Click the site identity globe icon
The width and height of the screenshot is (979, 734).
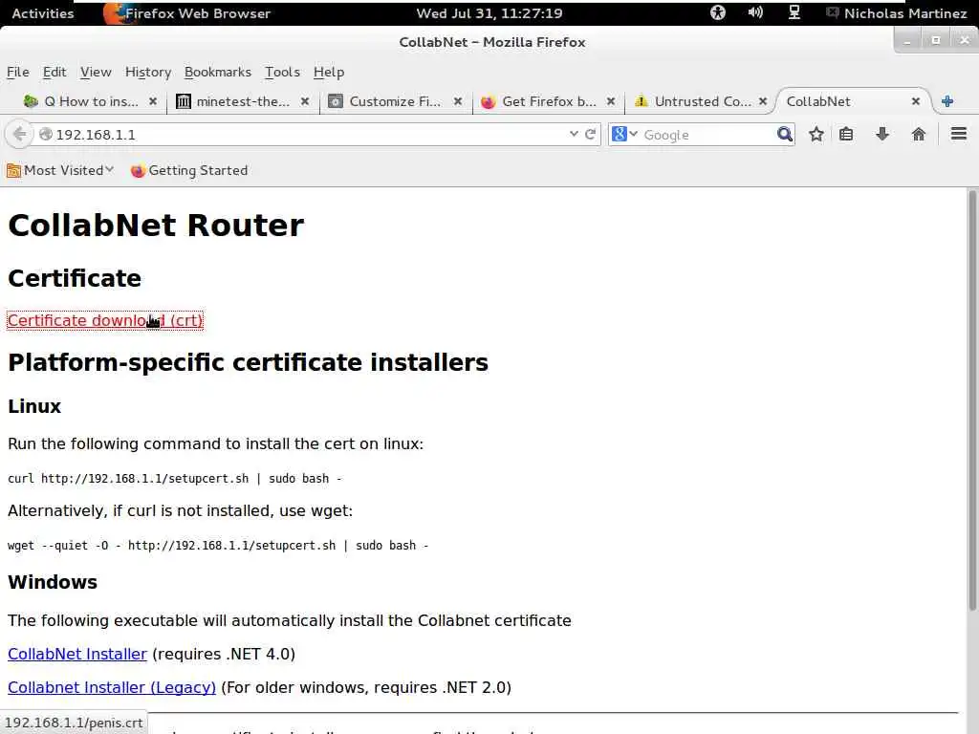(46, 134)
